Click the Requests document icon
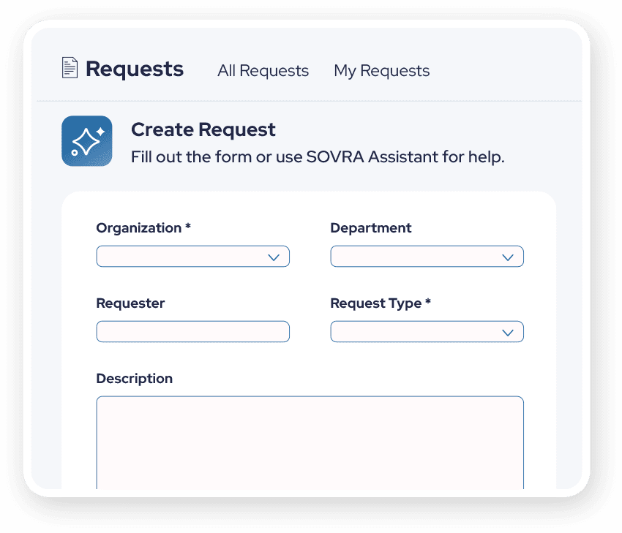 (x=70, y=68)
